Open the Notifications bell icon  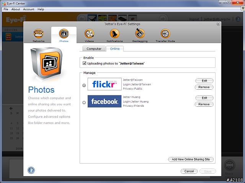click(x=114, y=34)
